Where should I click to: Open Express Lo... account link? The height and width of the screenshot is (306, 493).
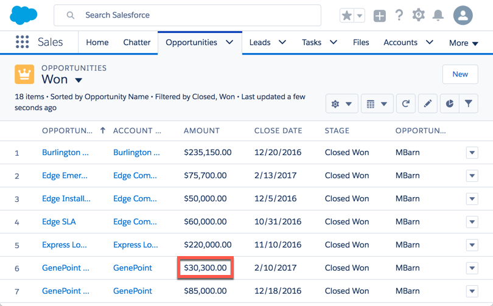(x=136, y=245)
